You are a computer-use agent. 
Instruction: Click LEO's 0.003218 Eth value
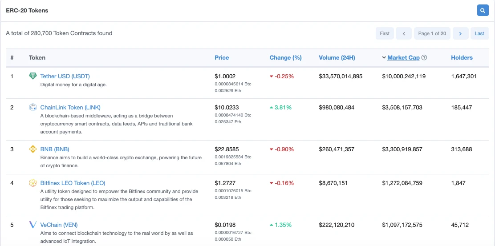[x=227, y=198]
